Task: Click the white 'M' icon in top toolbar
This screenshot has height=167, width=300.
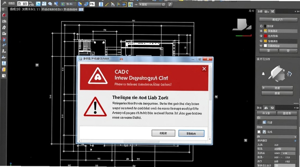Action: click(92, 4)
